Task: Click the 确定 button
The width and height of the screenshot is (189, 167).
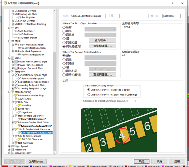Action: pyautogui.click(x=142, y=161)
